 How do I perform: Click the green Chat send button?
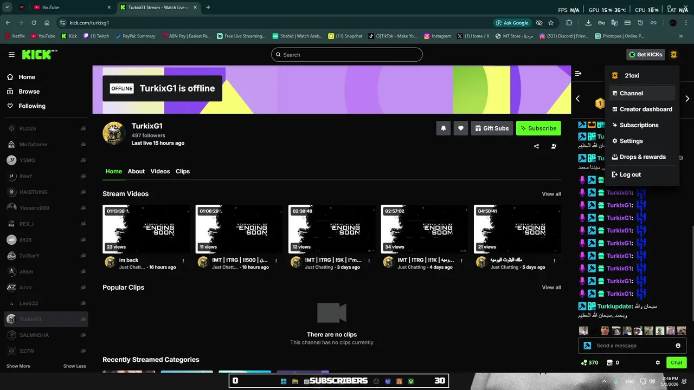(677, 362)
